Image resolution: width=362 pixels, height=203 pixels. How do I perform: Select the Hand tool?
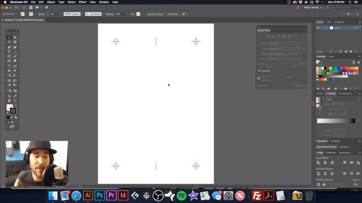(9, 101)
